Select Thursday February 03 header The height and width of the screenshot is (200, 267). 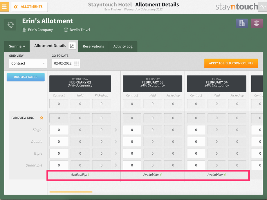pyautogui.click(x=152, y=84)
